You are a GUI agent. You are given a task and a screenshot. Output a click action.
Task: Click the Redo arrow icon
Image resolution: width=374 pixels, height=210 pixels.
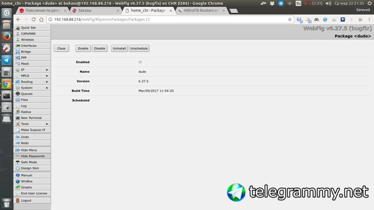[18, 143]
